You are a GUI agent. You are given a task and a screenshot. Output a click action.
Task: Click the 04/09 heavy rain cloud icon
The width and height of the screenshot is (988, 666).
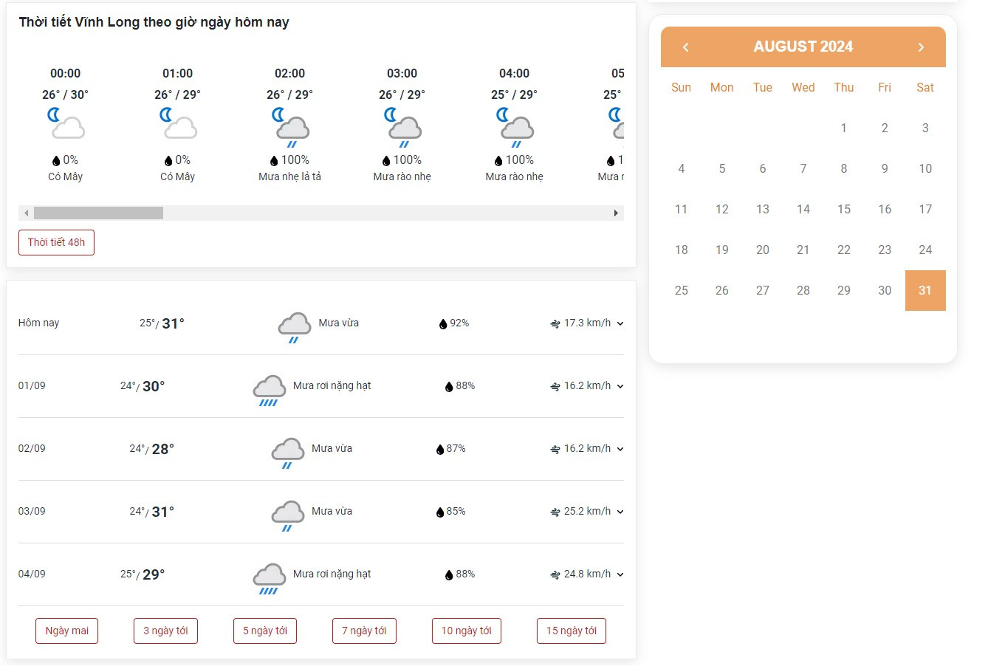pos(269,579)
